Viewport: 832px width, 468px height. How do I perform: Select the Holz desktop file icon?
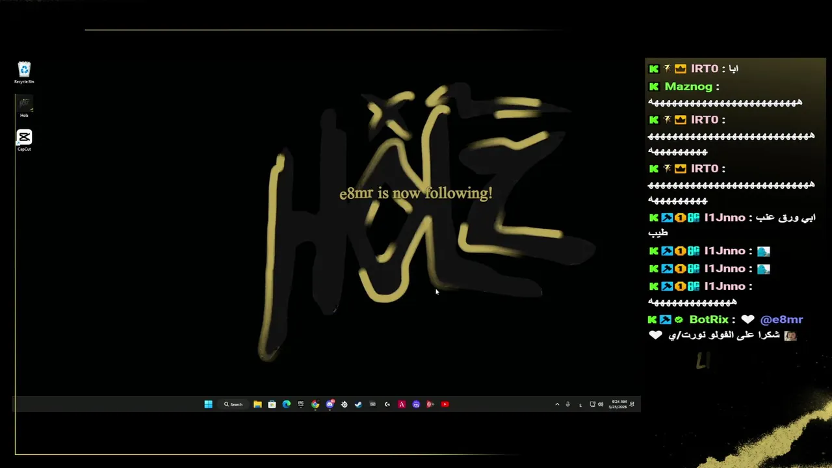(24, 107)
